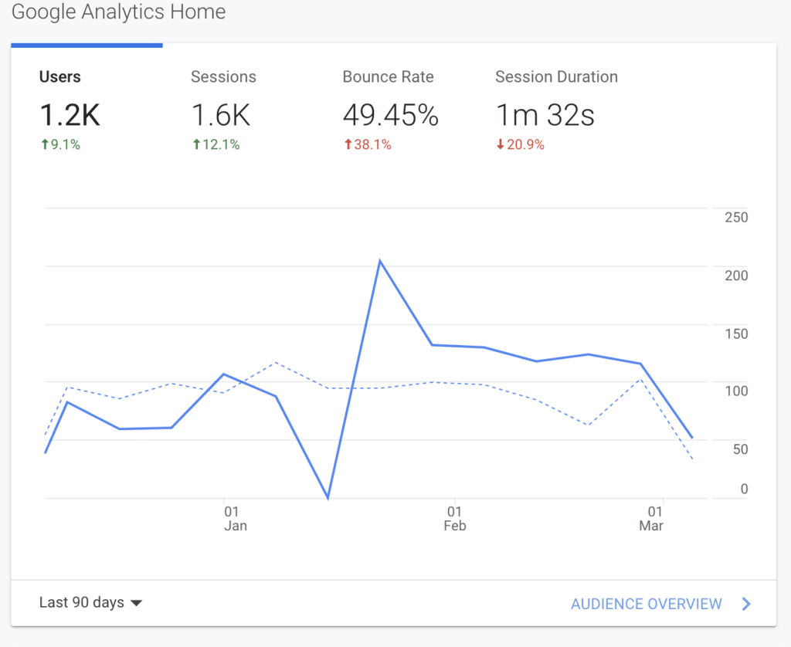Click the chevron arrow beside Audience Overview
Screen dimensions: 791x647
[747, 604]
